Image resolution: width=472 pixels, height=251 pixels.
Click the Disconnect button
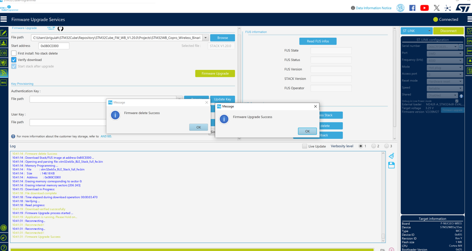(448, 31)
